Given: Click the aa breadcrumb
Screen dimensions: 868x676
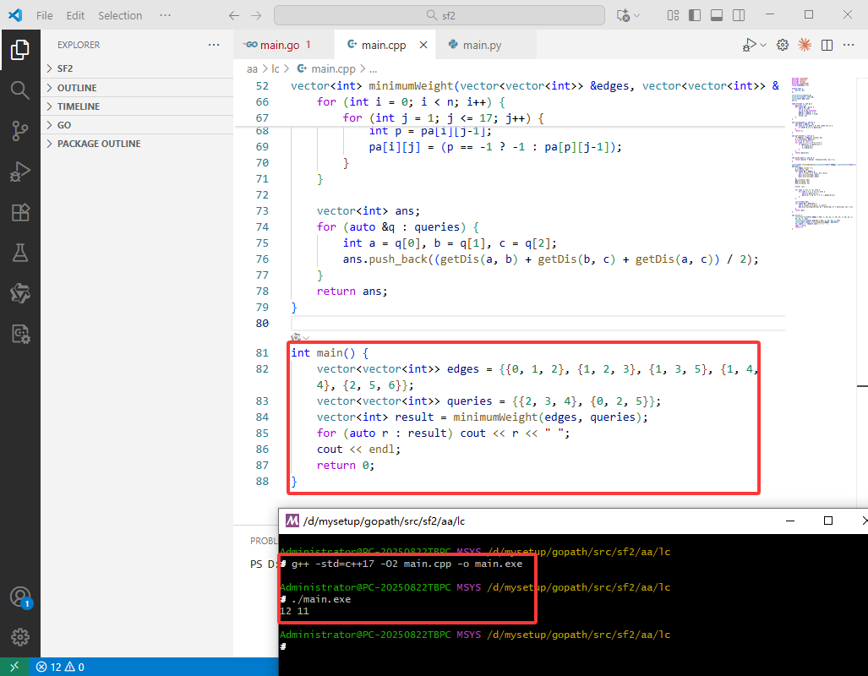Looking at the screenshot, I should pyautogui.click(x=252, y=69).
